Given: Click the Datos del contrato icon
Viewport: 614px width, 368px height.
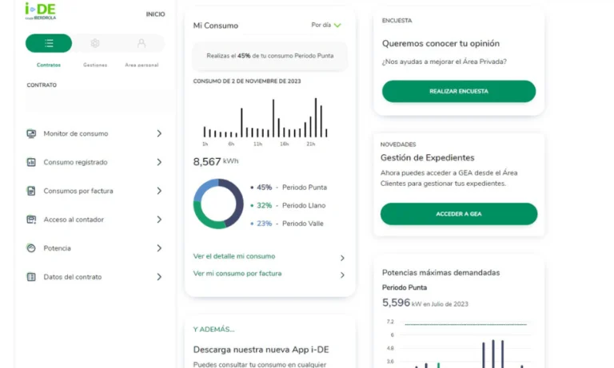Looking at the screenshot, I should tap(31, 277).
